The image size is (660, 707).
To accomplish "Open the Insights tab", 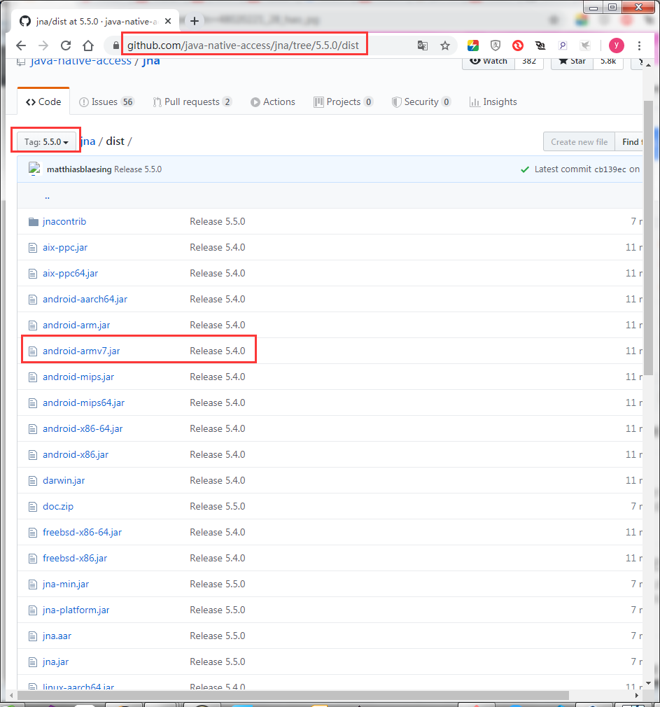I will click(493, 102).
